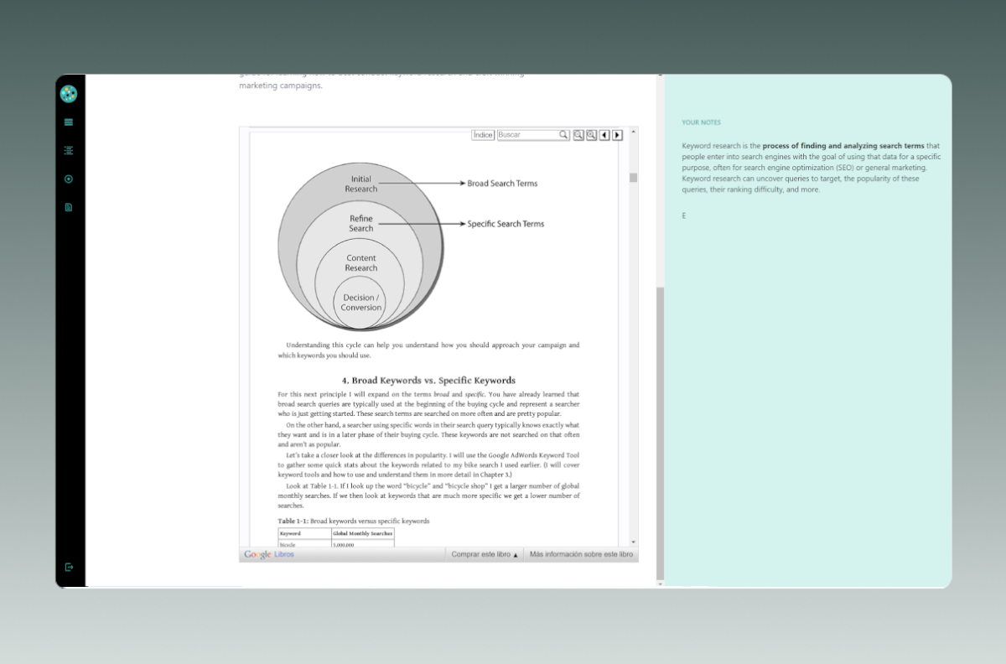Image resolution: width=1006 pixels, height=664 pixels.
Task: Click the circular target icon in the sidebar
Action: pos(69,179)
